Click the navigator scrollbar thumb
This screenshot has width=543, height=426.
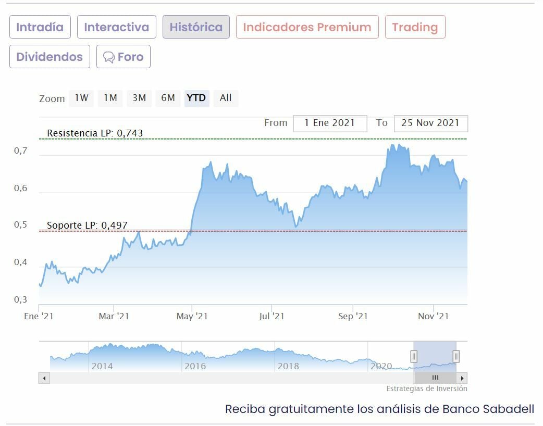[x=435, y=378]
